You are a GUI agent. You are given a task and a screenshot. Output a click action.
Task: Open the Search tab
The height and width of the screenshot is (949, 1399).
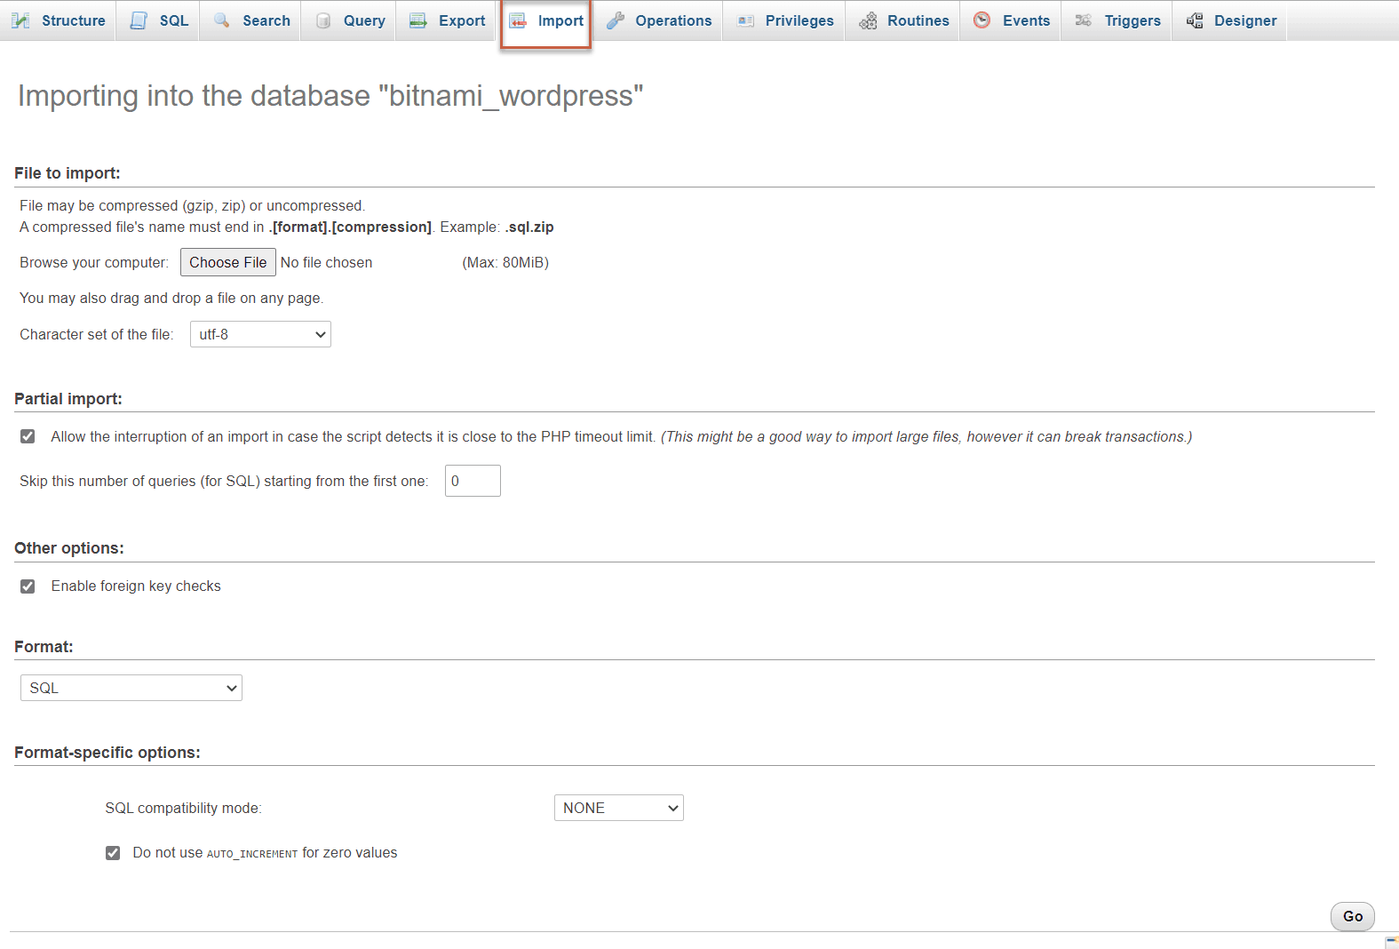click(x=251, y=20)
